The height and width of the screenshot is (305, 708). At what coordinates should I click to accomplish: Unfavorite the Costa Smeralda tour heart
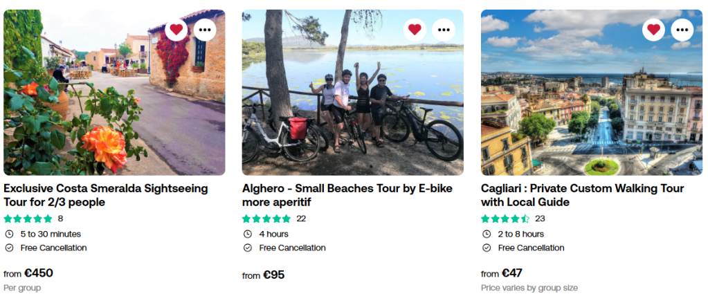pos(176,29)
